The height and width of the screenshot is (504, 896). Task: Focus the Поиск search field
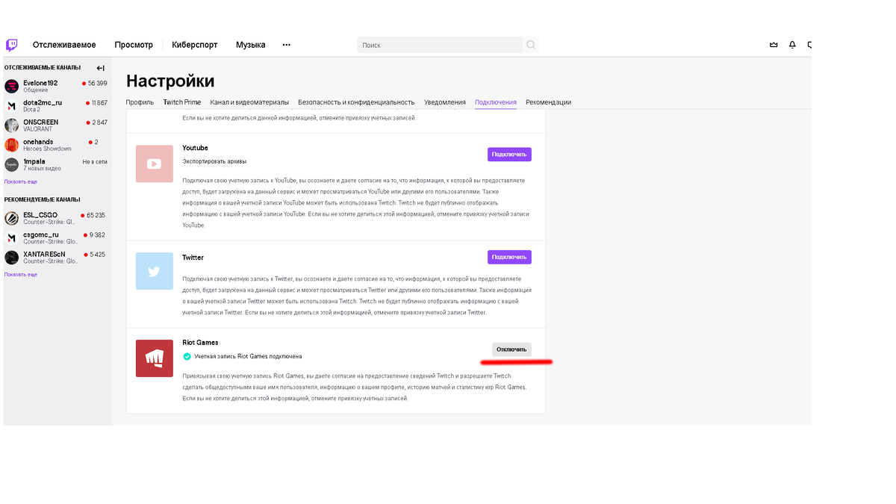440,45
